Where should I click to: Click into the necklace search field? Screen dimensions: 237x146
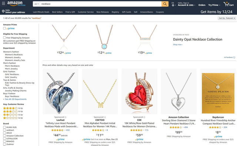click(101, 4)
